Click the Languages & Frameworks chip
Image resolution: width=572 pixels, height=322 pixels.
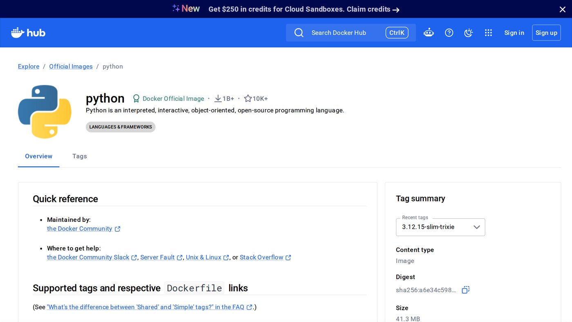(121, 127)
